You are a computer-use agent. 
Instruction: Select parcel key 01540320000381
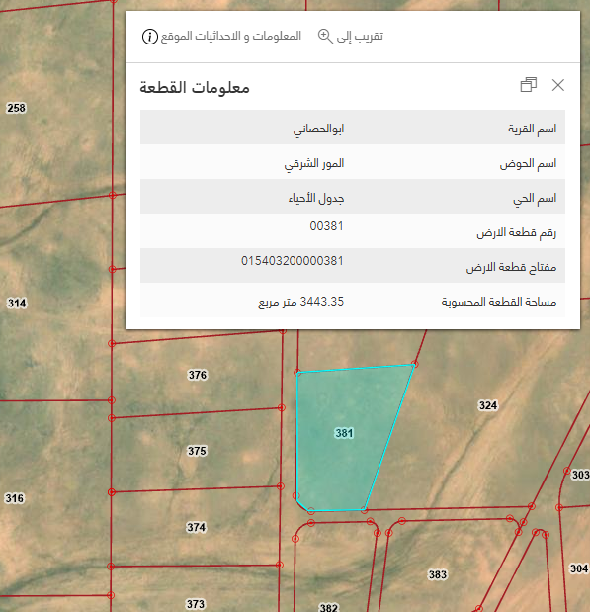click(x=293, y=261)
